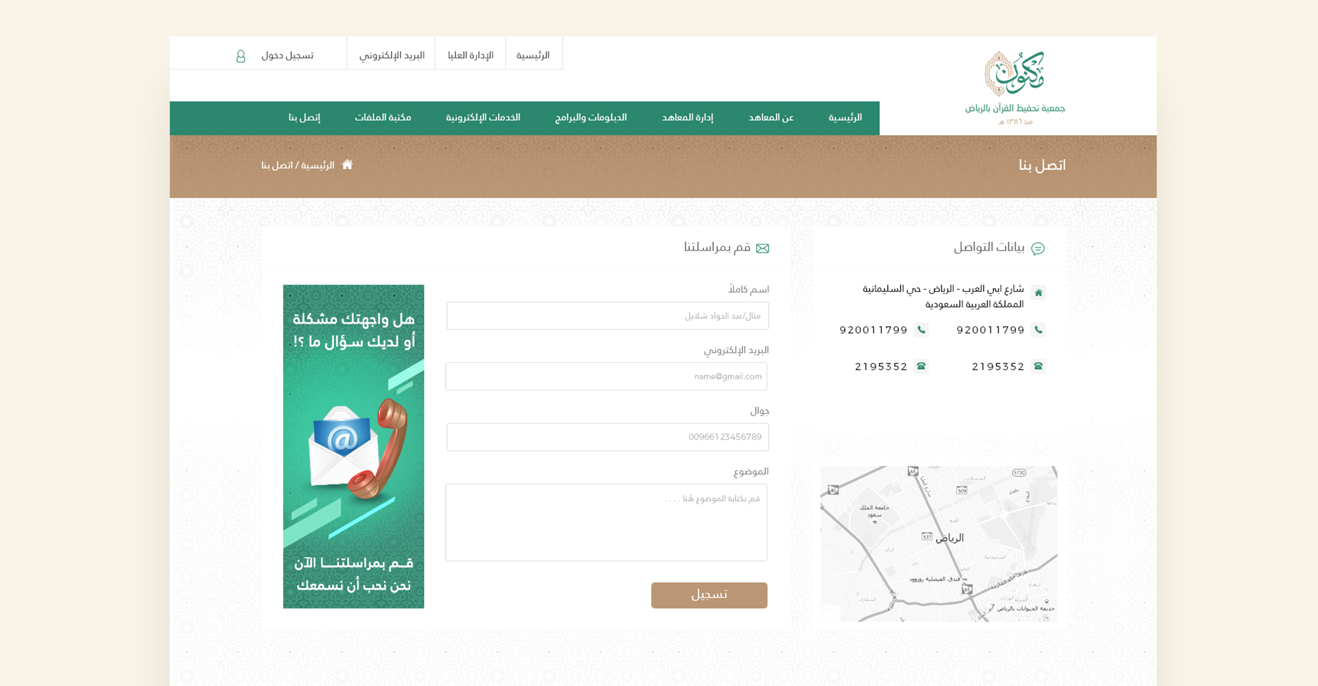Image resolution: width=1318 pixels, height=686 pixels.
Task: Click the left 920011799 phone number
Action: [x=873, y=330]
